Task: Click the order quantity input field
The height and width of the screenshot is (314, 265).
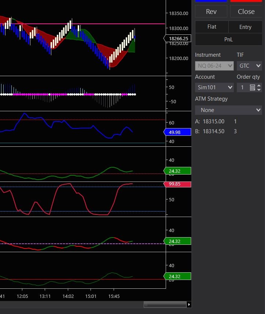Action: pos(243,87)
